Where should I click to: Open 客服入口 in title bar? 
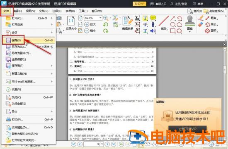tap(158, 4)
